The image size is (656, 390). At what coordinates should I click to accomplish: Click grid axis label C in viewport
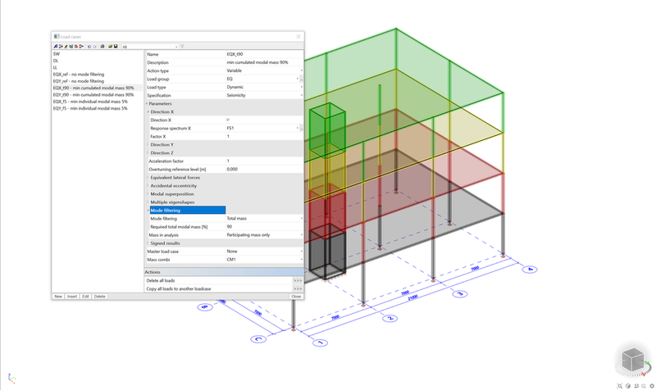pos(258,339)
